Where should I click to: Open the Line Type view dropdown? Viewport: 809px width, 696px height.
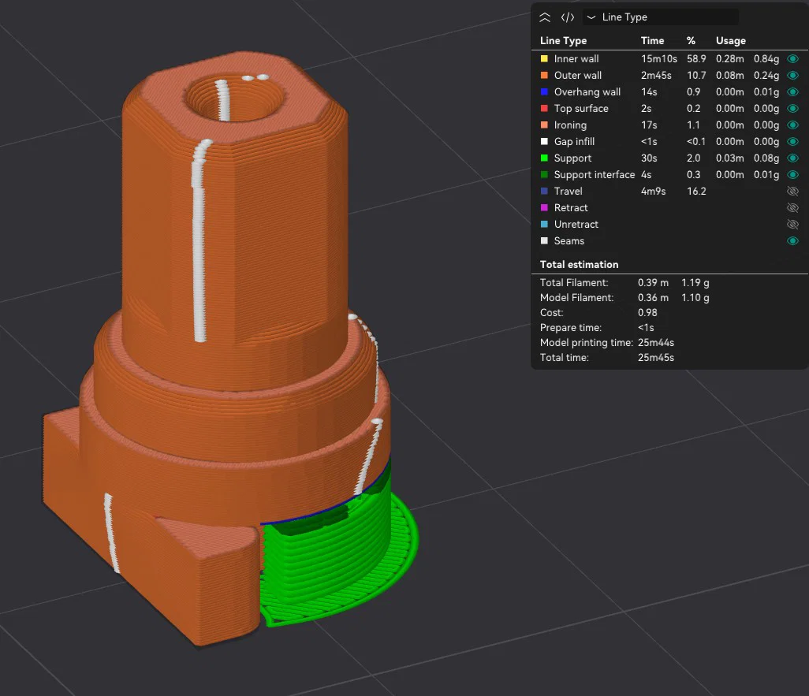[x=661, y=17]
